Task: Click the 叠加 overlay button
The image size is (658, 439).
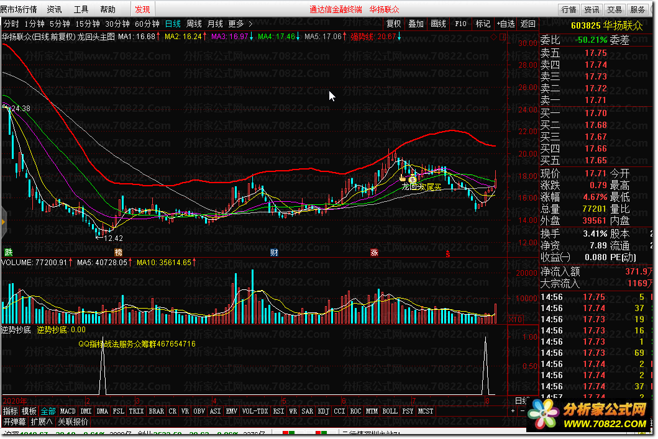Action: tap(416, 24)
